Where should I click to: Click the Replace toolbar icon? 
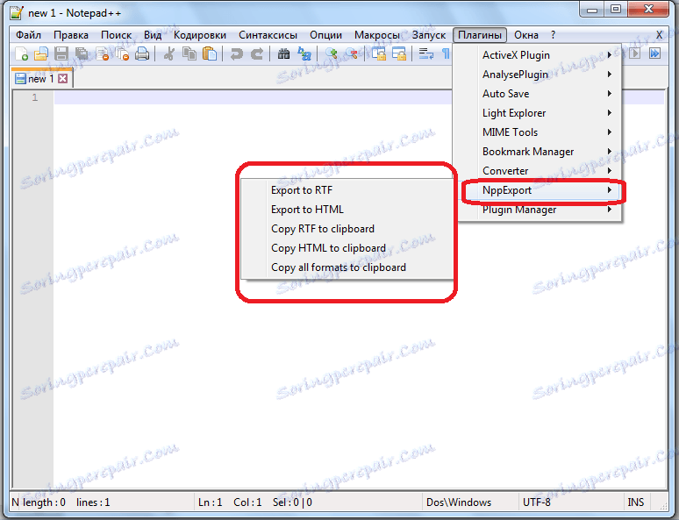pyautogui.click(x=304, y=54)
